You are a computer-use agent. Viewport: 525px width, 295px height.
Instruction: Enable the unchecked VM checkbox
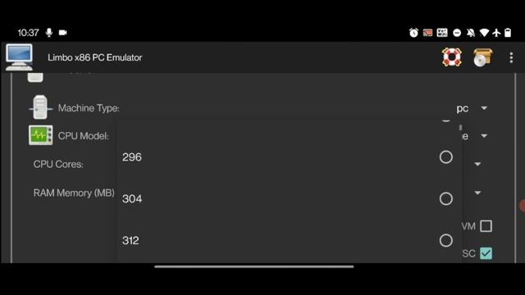(486, 226)
